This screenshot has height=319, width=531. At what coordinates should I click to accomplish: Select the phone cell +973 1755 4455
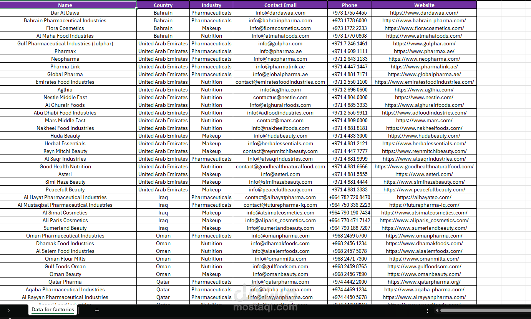[350, 13]
